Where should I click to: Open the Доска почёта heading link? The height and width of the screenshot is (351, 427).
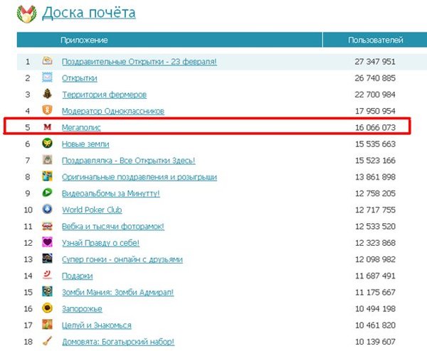[89, 13]
